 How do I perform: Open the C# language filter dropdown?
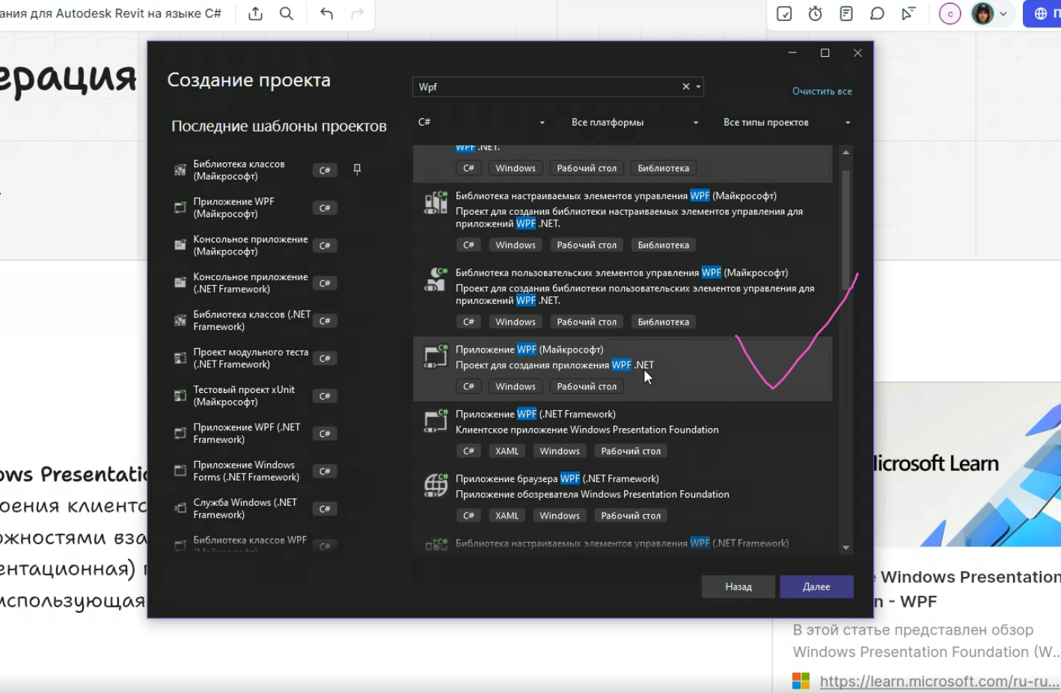tap(481, 122)
